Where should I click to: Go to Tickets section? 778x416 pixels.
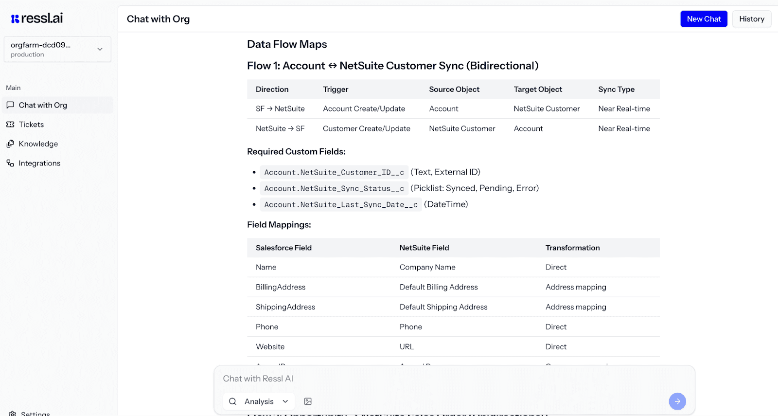point(57,125)
